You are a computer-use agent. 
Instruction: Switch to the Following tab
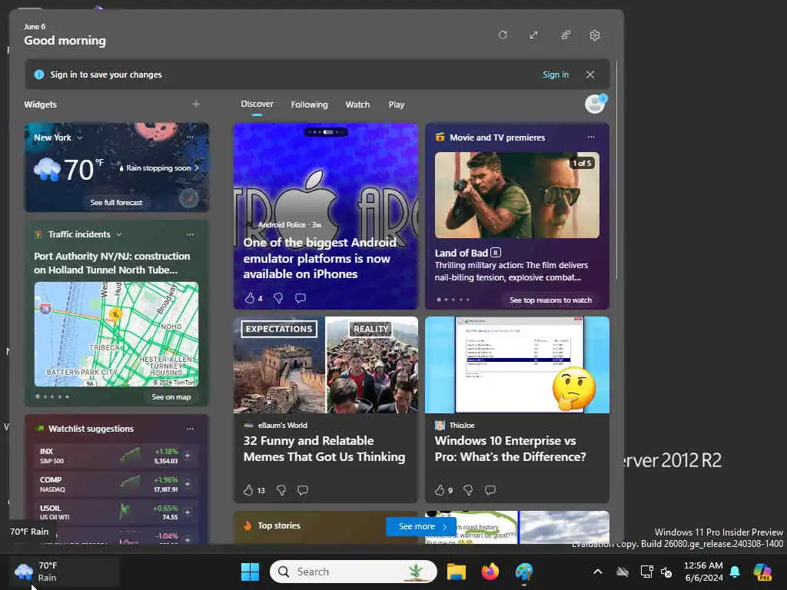tap(309, 104)
